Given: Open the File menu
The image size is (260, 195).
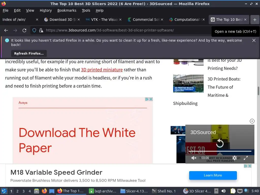Looking at the screenshot, I should point(6,10).
